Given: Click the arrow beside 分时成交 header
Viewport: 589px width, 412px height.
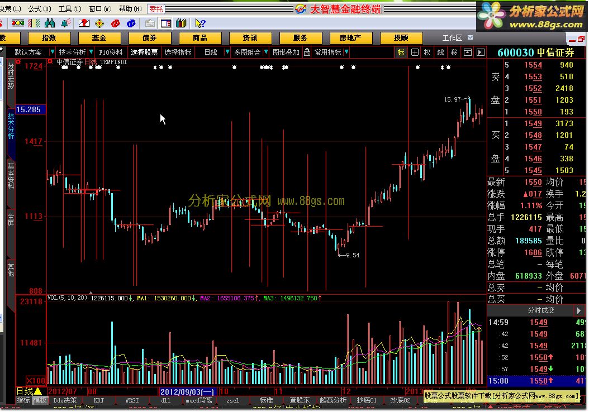Looking at the screenshot, I should (579, 310).
